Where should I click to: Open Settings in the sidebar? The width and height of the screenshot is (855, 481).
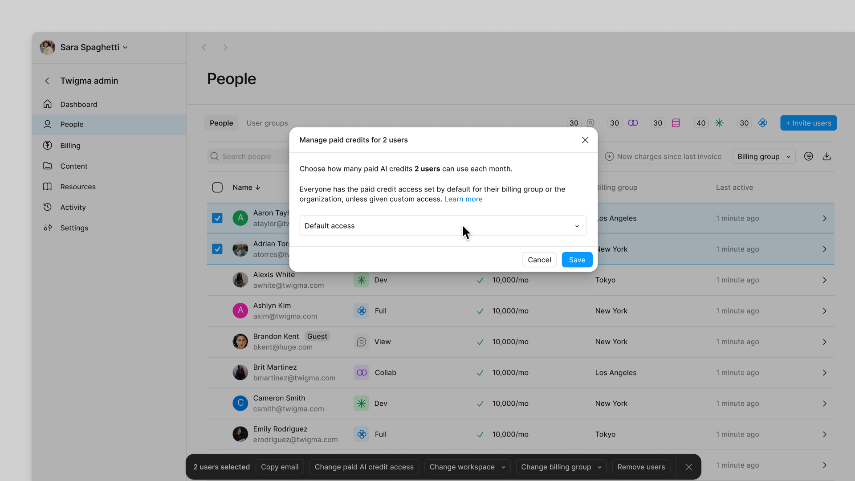[109, 228]
